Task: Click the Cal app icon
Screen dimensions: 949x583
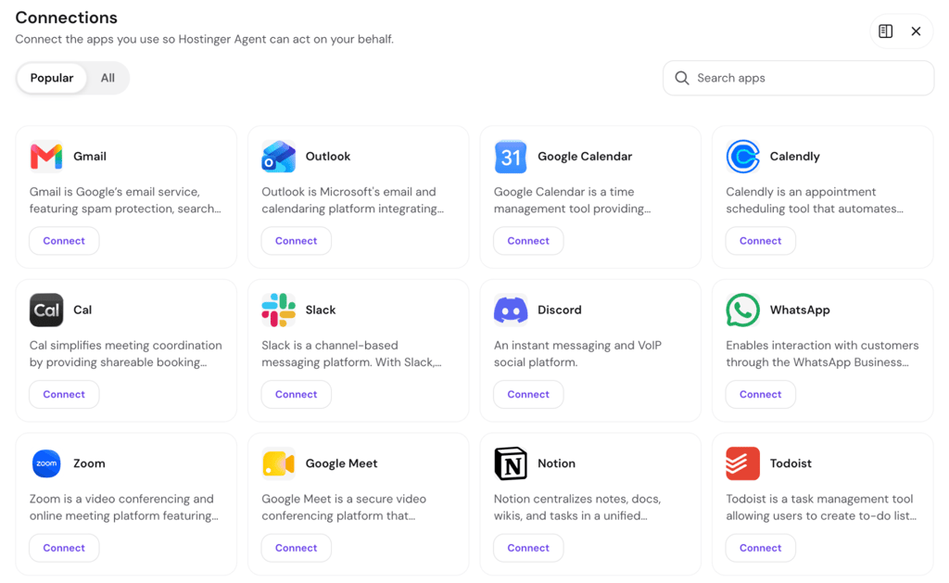Action: [46, 310]
